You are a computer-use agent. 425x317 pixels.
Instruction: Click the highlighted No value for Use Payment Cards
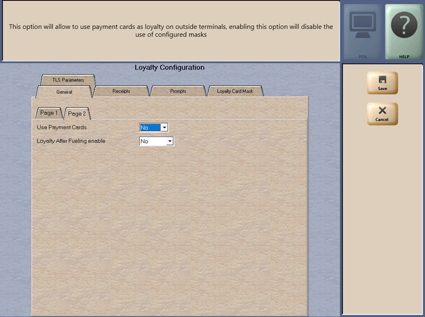(149, 128)
